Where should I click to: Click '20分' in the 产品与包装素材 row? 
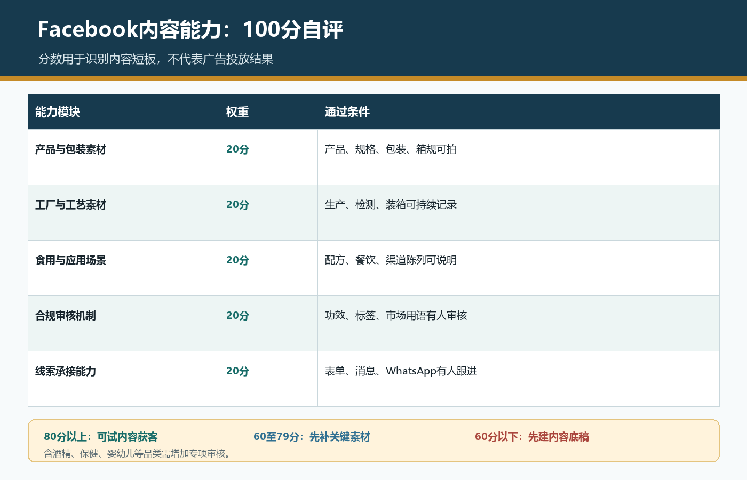click(237, 149)
